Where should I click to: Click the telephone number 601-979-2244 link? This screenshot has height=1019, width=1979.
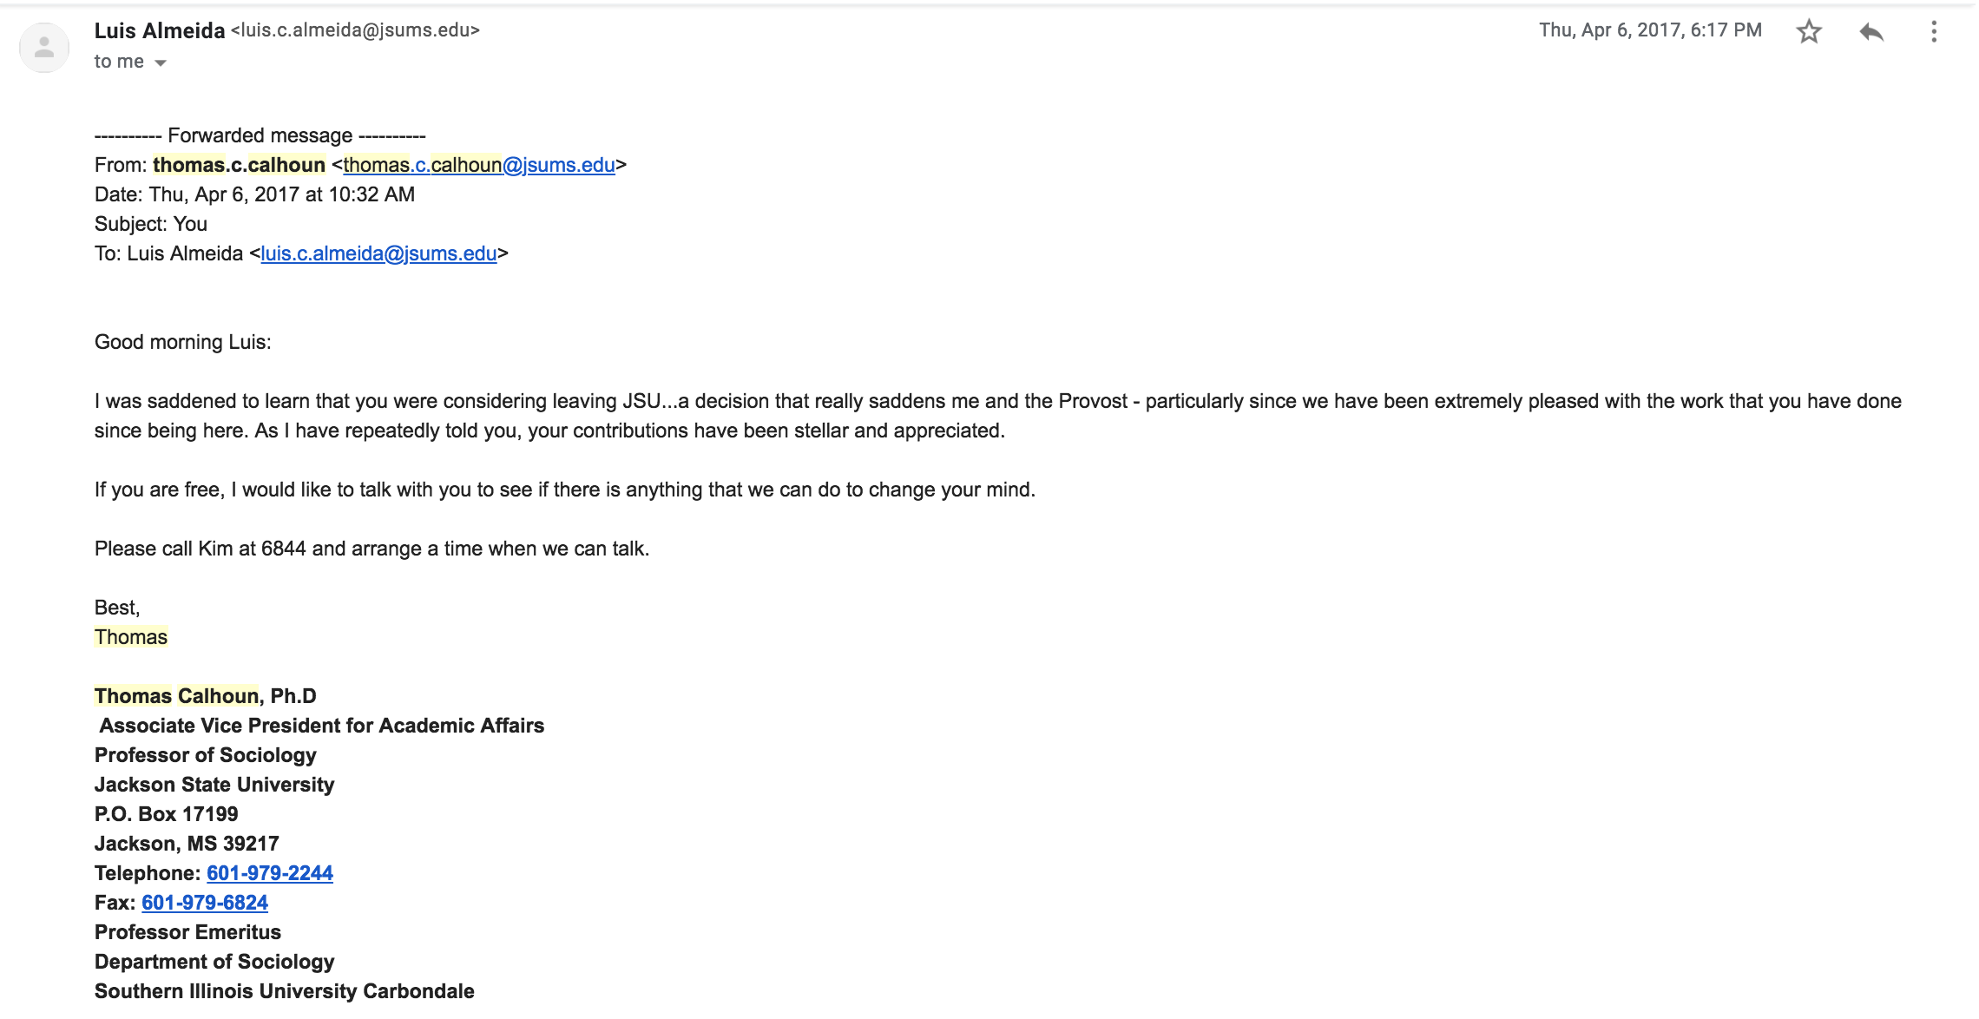(x=270, y=873)
